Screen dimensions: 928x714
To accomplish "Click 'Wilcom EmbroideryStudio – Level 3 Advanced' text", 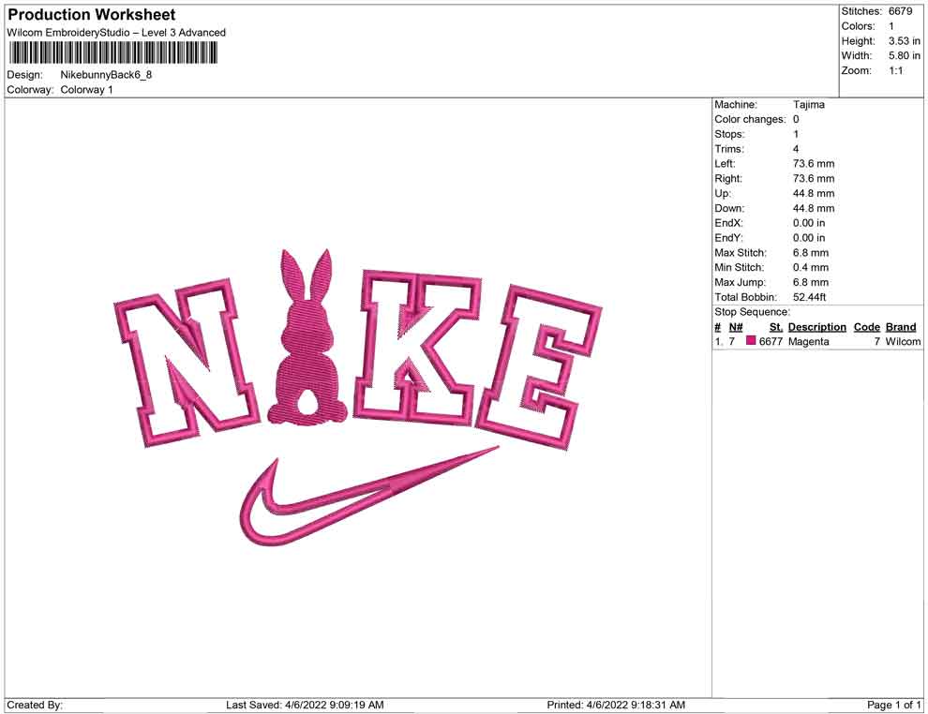I will click(116, 33).
